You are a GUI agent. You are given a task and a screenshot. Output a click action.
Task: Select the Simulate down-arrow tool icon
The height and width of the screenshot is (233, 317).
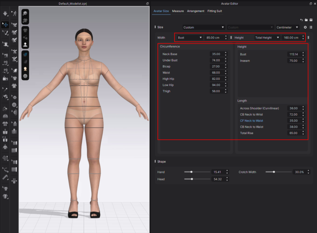coord(5,14)
